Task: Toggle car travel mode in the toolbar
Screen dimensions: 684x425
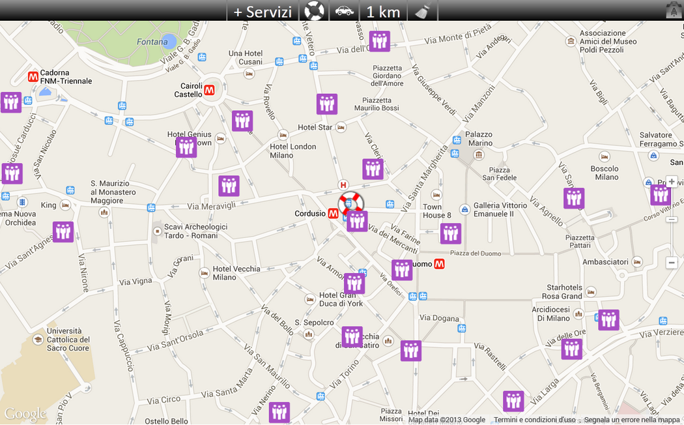Action: pyautogui.click(x=344, y=11)
